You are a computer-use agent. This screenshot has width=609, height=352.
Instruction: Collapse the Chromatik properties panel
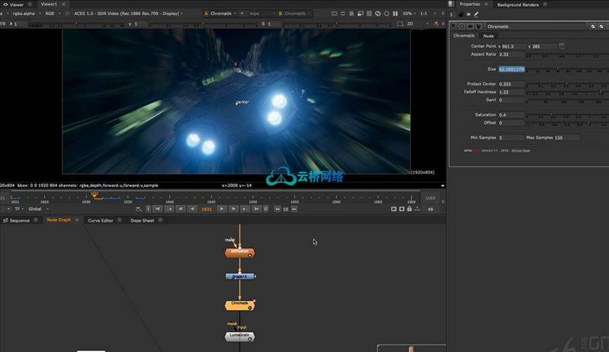[453, 26]
